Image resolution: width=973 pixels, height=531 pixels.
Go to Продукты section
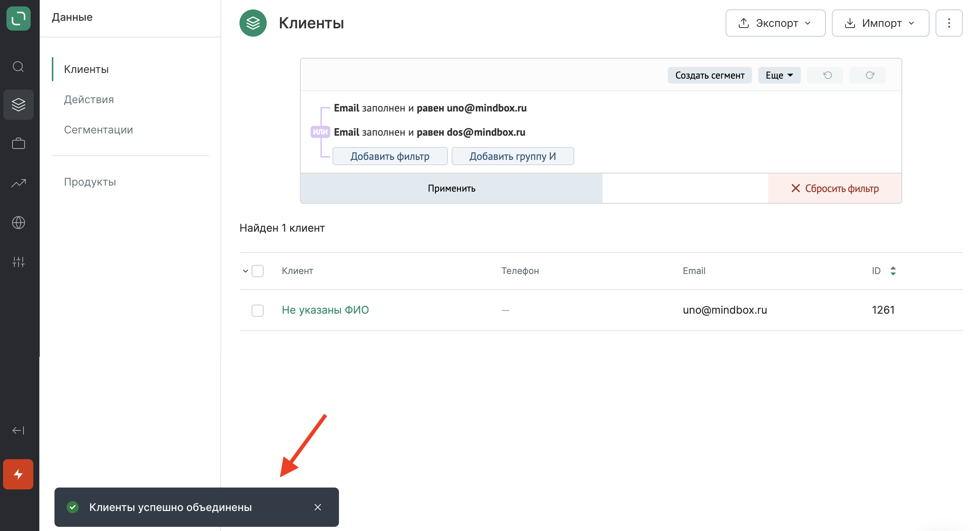[x=90, y=182]
